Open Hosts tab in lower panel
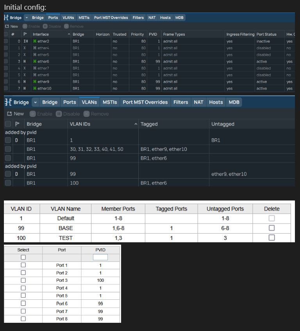Viewport: 300px width, 331px height. [x=216, y=102]
